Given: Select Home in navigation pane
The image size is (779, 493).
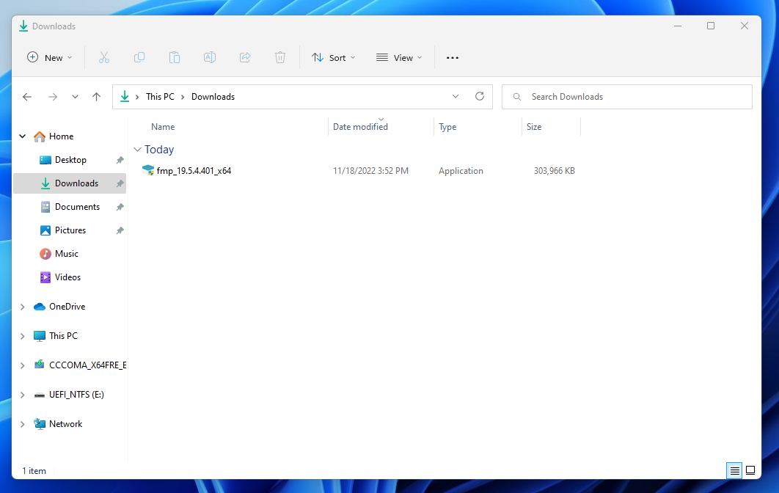Looking at the screenshot, I should point(61,136).
